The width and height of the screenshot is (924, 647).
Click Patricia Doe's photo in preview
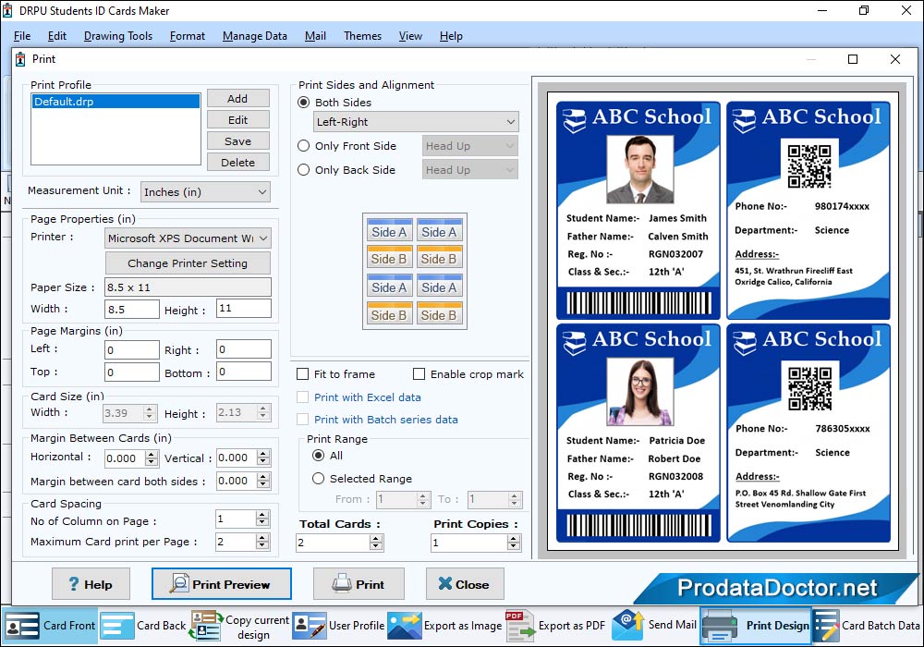(x=639, y=392)
